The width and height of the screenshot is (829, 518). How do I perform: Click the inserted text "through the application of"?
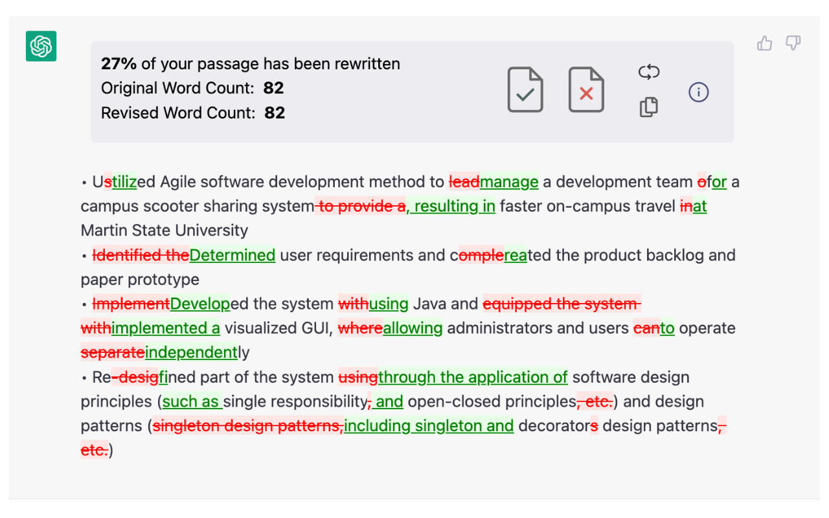pyautogui.click(x=473, y=377)
